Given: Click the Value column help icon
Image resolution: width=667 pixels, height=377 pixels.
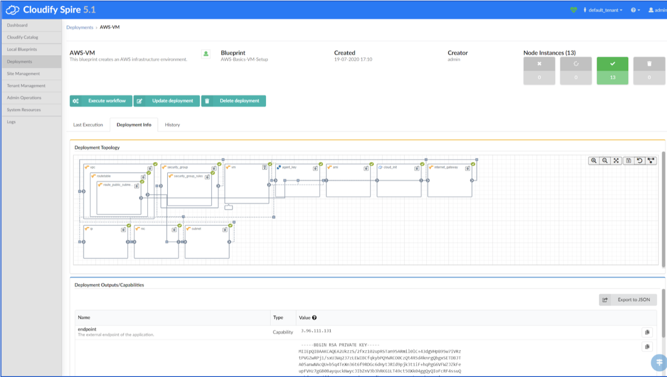Looking at the screenshot, I should [314, 317].
